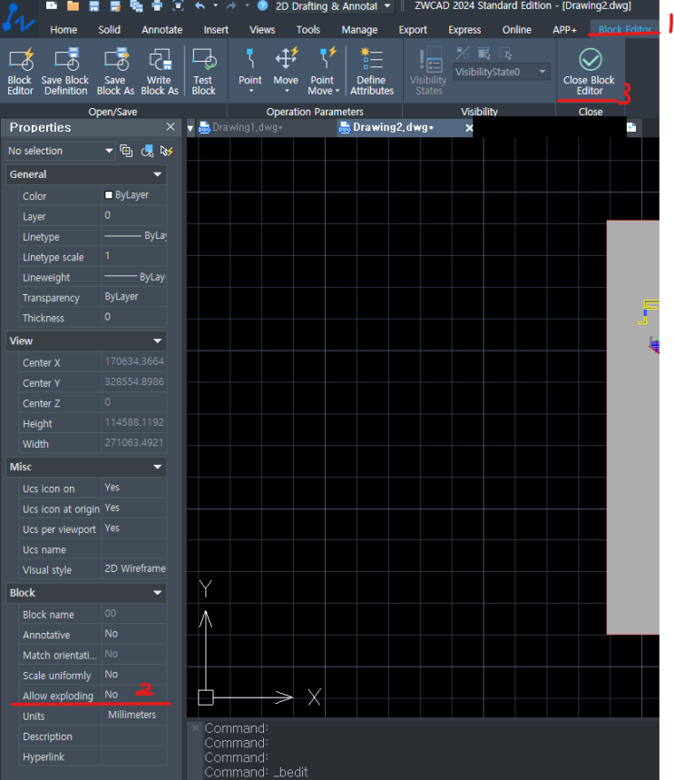The image size is (674, 780).
Task: Click the Select Objects icon in Properties panel
Action: click(147, 151)
